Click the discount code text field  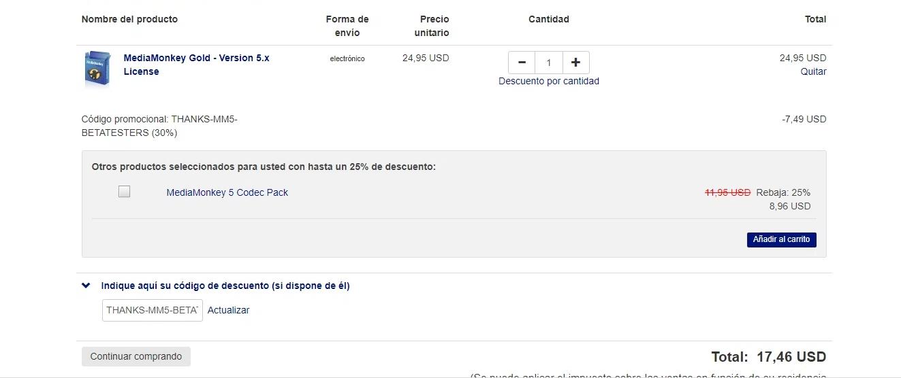pos(152,310)
